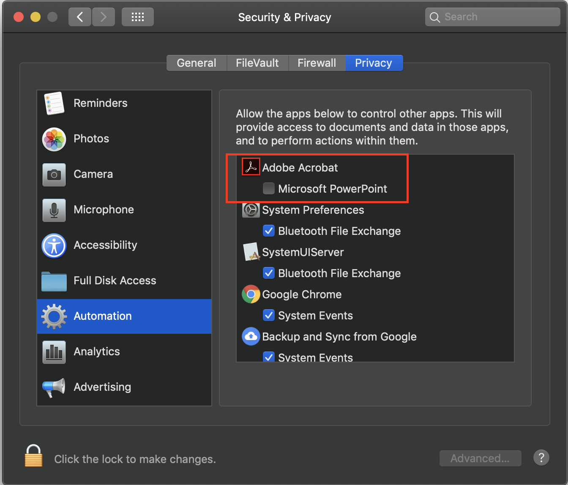This screenshot has height=485, width=568.
Task: Open the Photos pinwheel icon category
Action: [x=54, y=139]
